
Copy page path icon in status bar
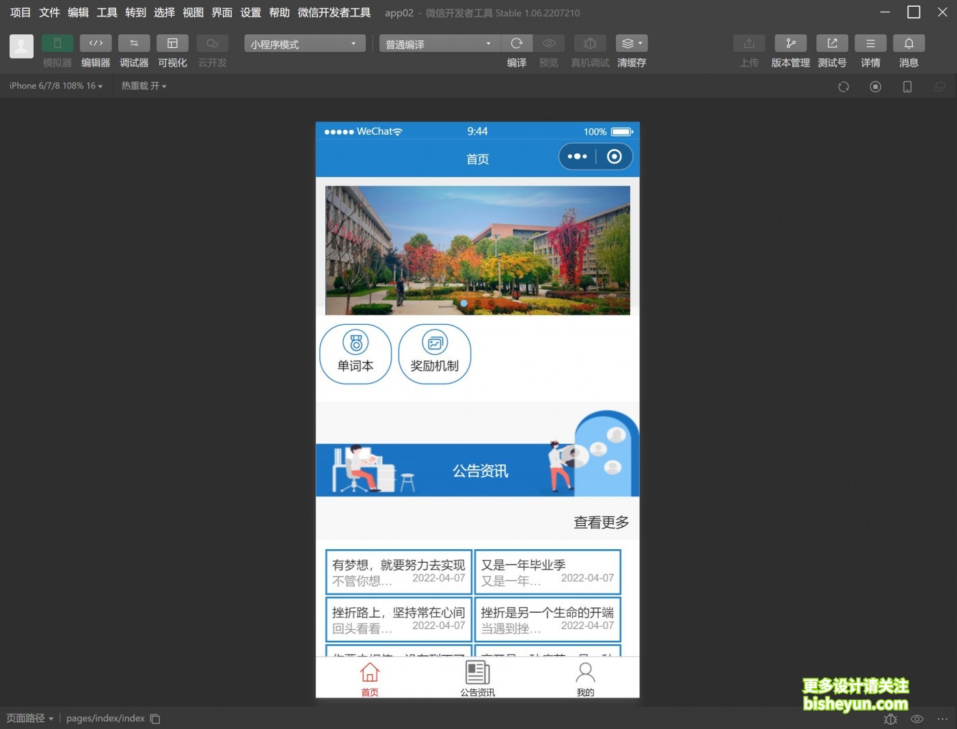pyautogui.click(x=155, y=719)
